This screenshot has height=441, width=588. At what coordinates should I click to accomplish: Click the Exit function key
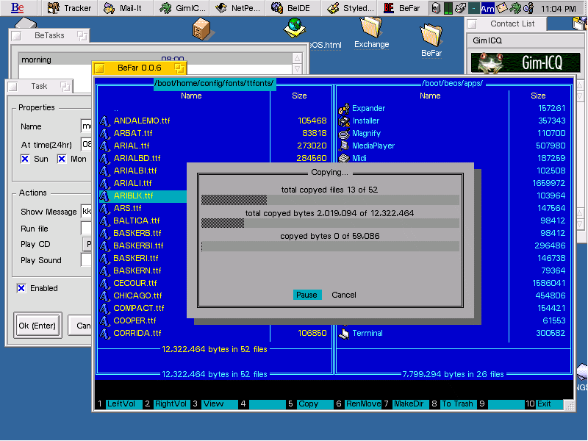click(549, 404)
